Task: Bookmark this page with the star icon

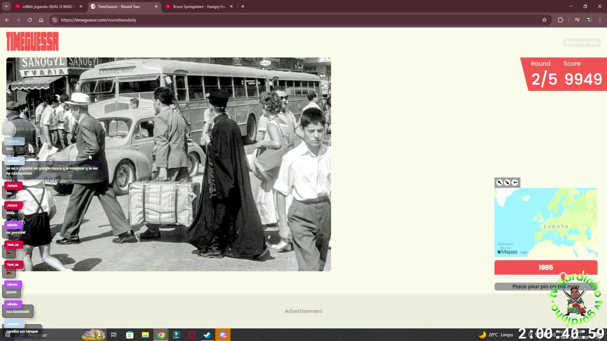Action: click(544, 20)
